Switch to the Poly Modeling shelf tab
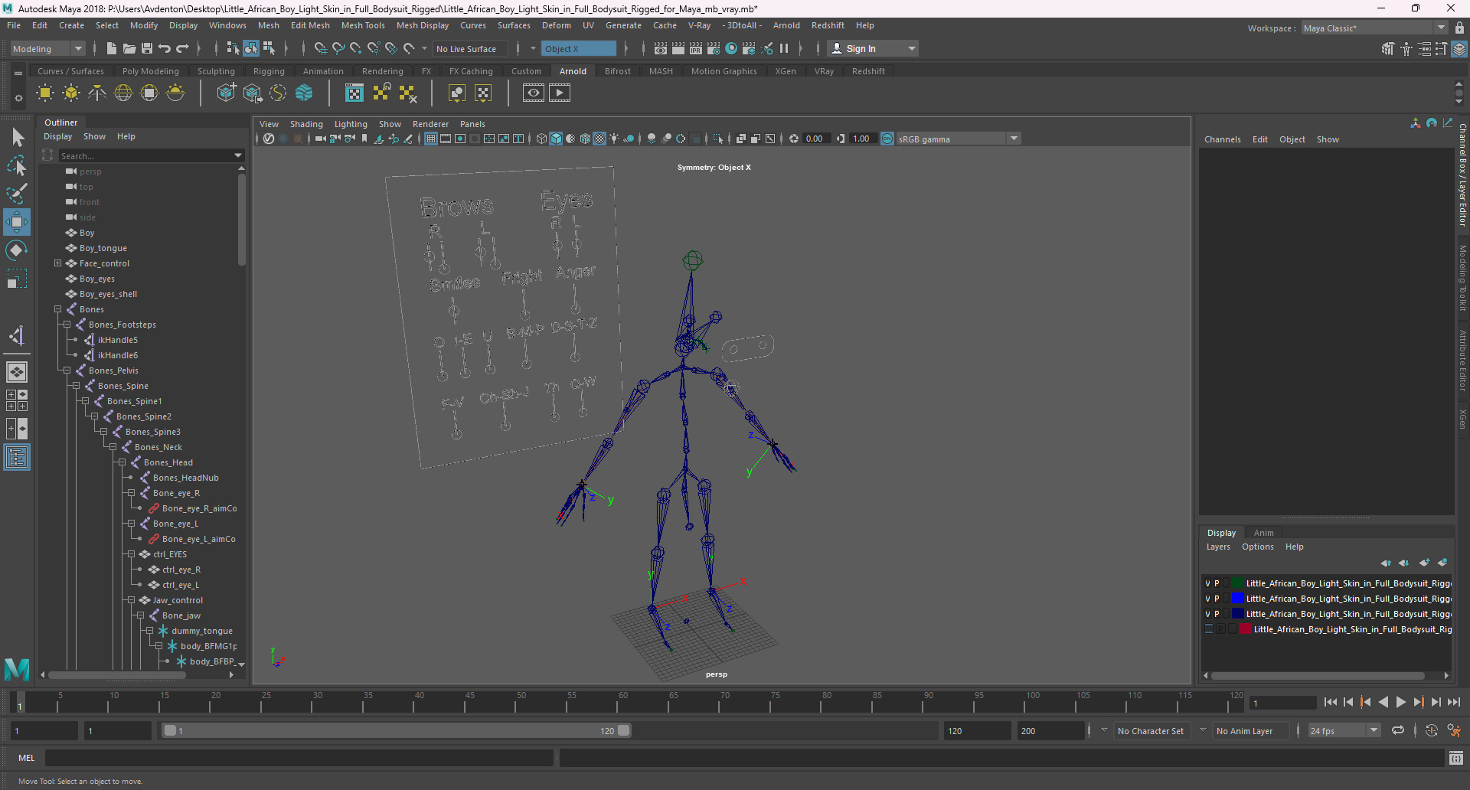This screenshot has height=790, width=1470. (151, 71)
